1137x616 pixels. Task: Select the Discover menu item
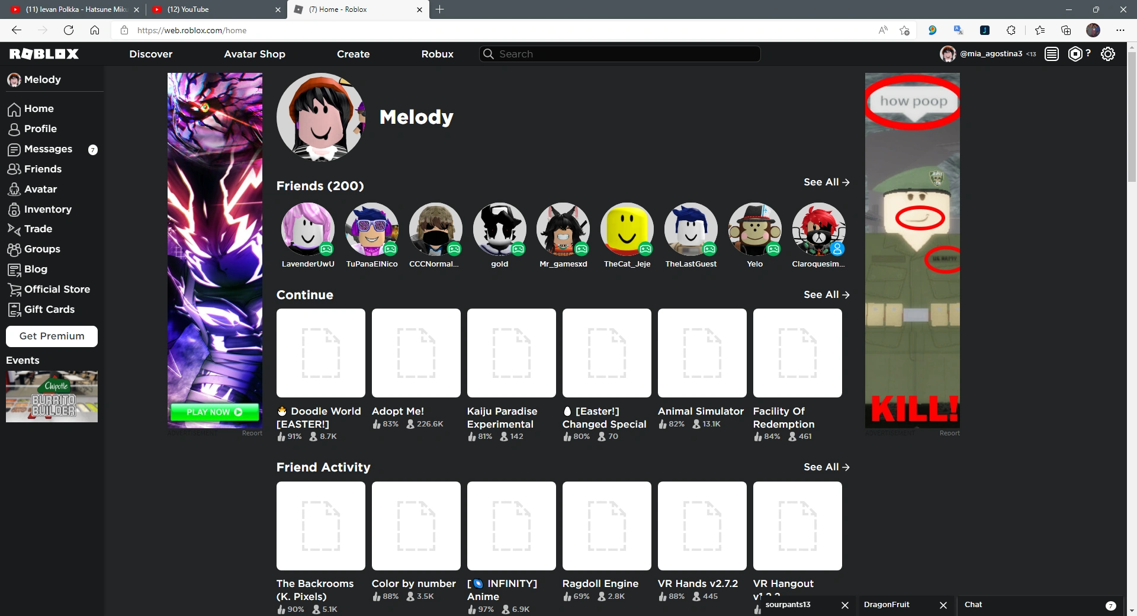pos(150,54)
